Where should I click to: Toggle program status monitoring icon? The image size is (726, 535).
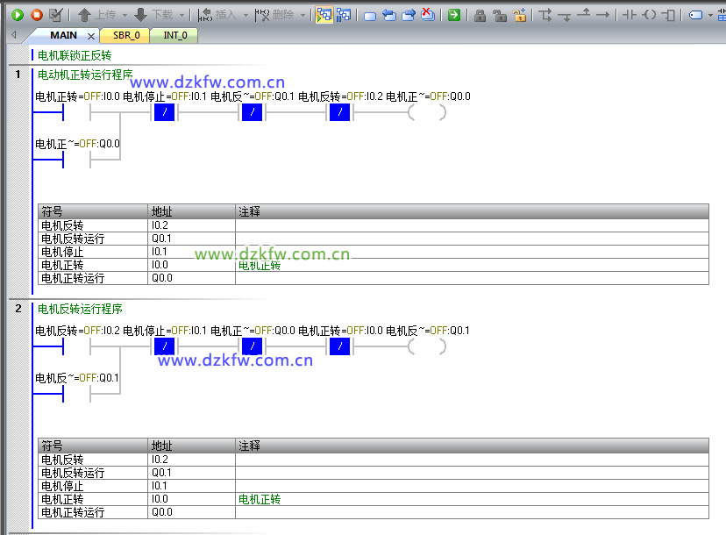(x=324, y=15)
